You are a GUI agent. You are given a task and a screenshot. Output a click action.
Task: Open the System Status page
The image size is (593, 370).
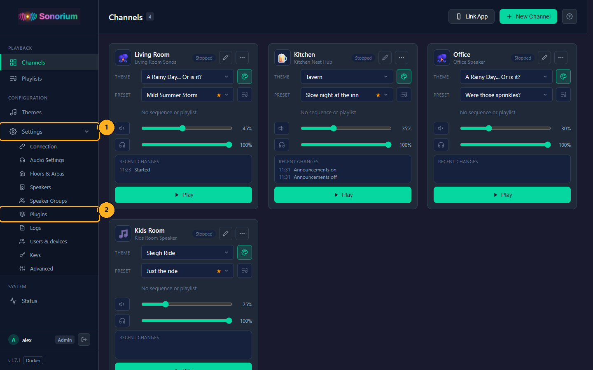49,301
